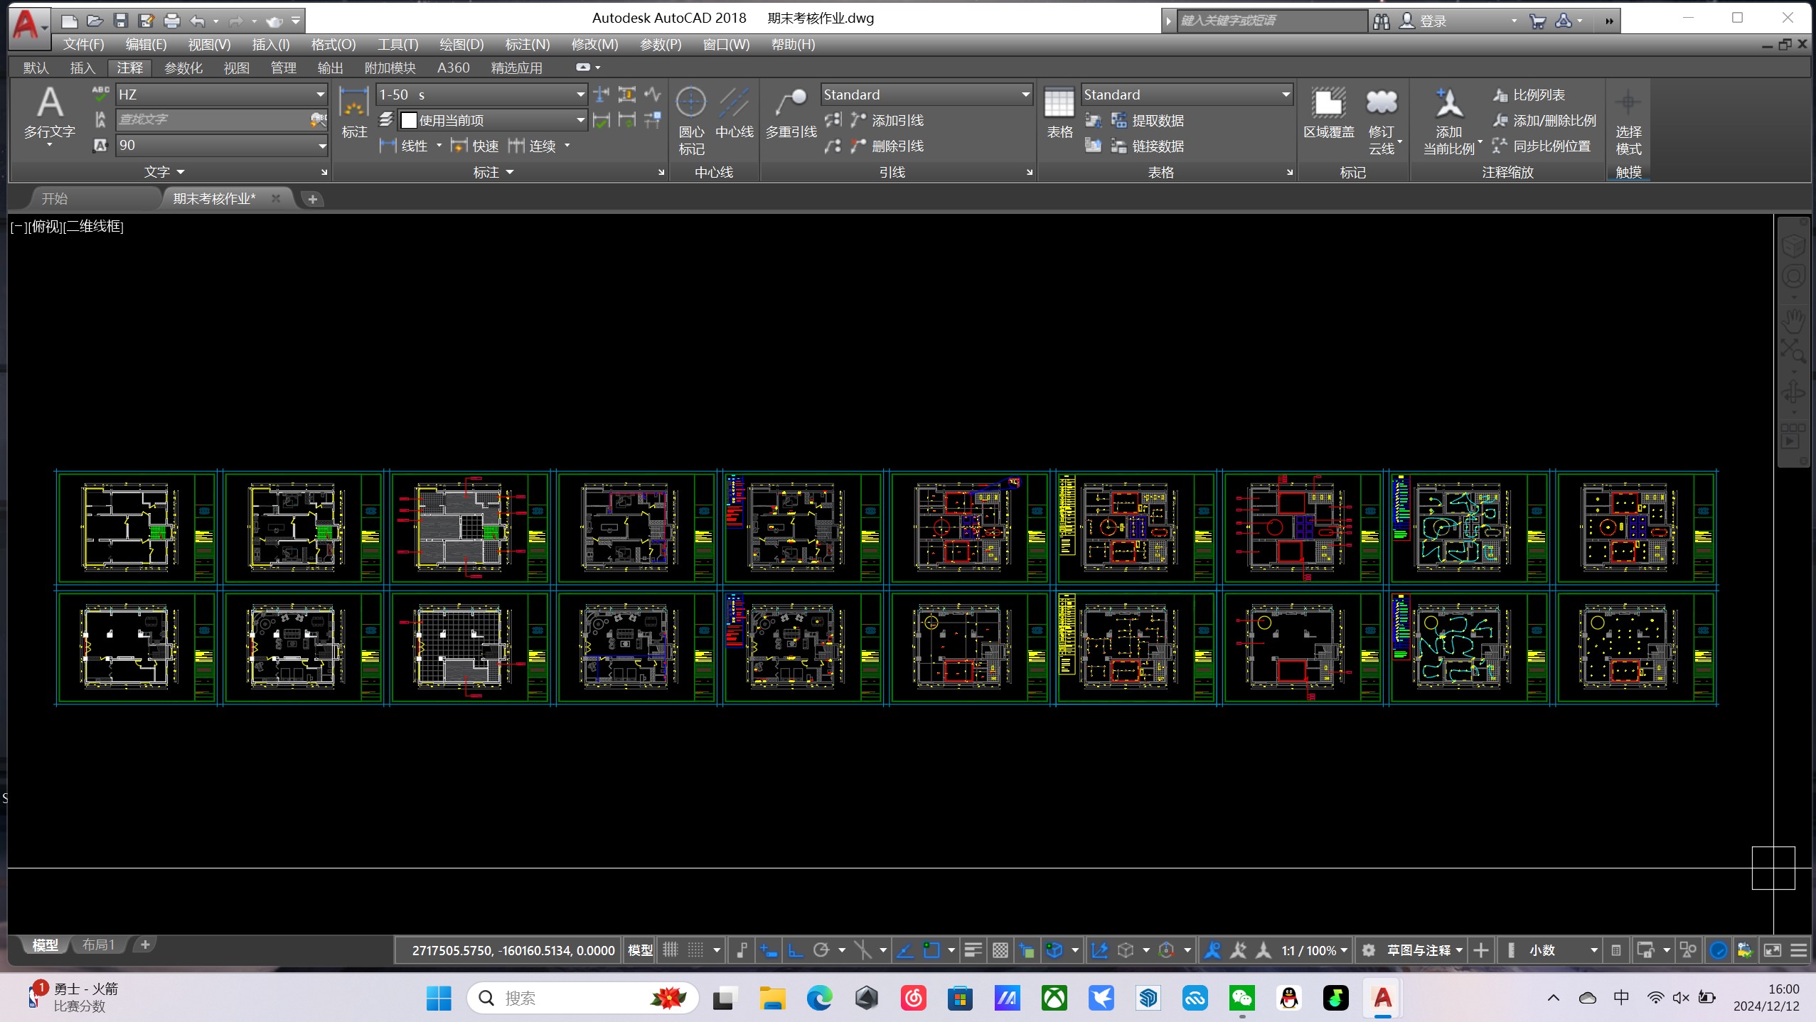The image size is (1816, 1022).
Task: Toggle lineweight display in status bar
Action: pos(973,950)
